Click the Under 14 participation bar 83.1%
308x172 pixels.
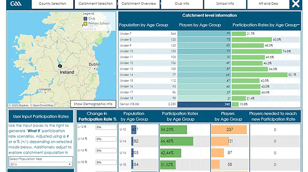coord(260,75)
